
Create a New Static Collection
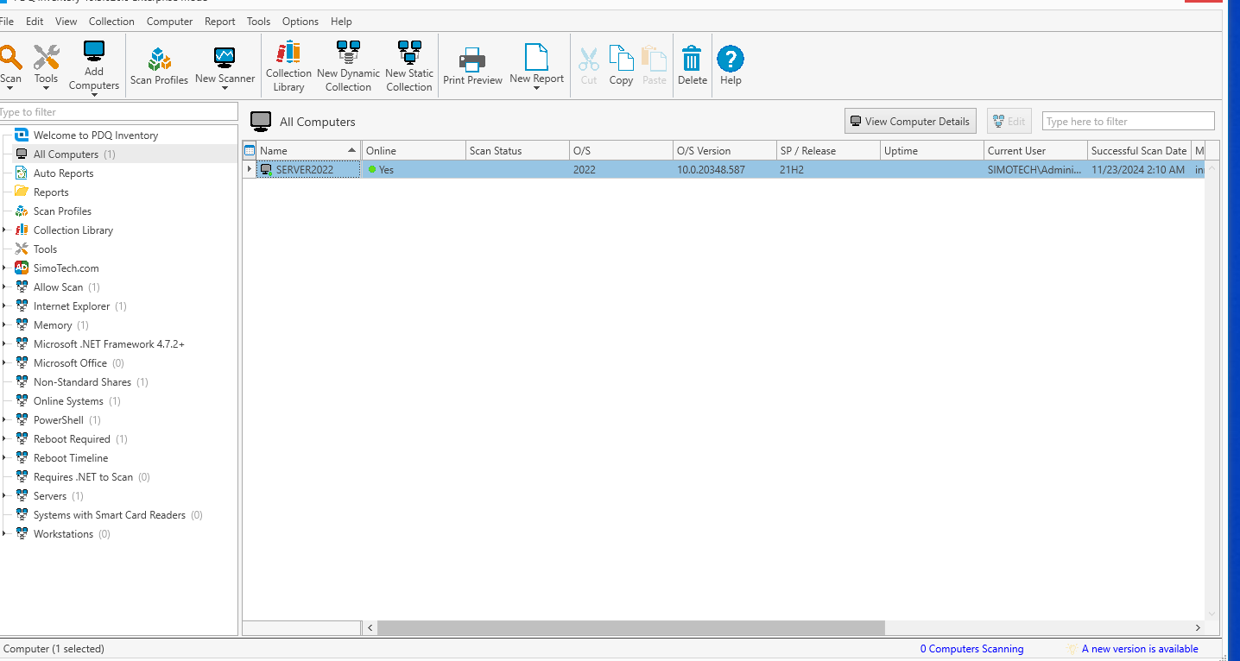point(409,66)
